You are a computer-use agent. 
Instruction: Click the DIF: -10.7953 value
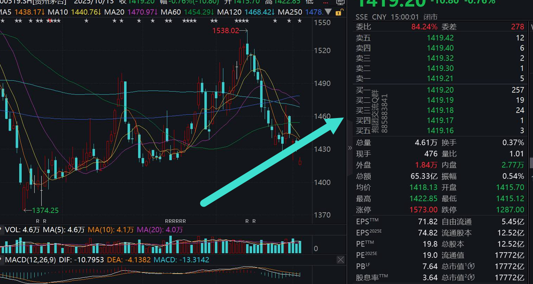point(81,260)
